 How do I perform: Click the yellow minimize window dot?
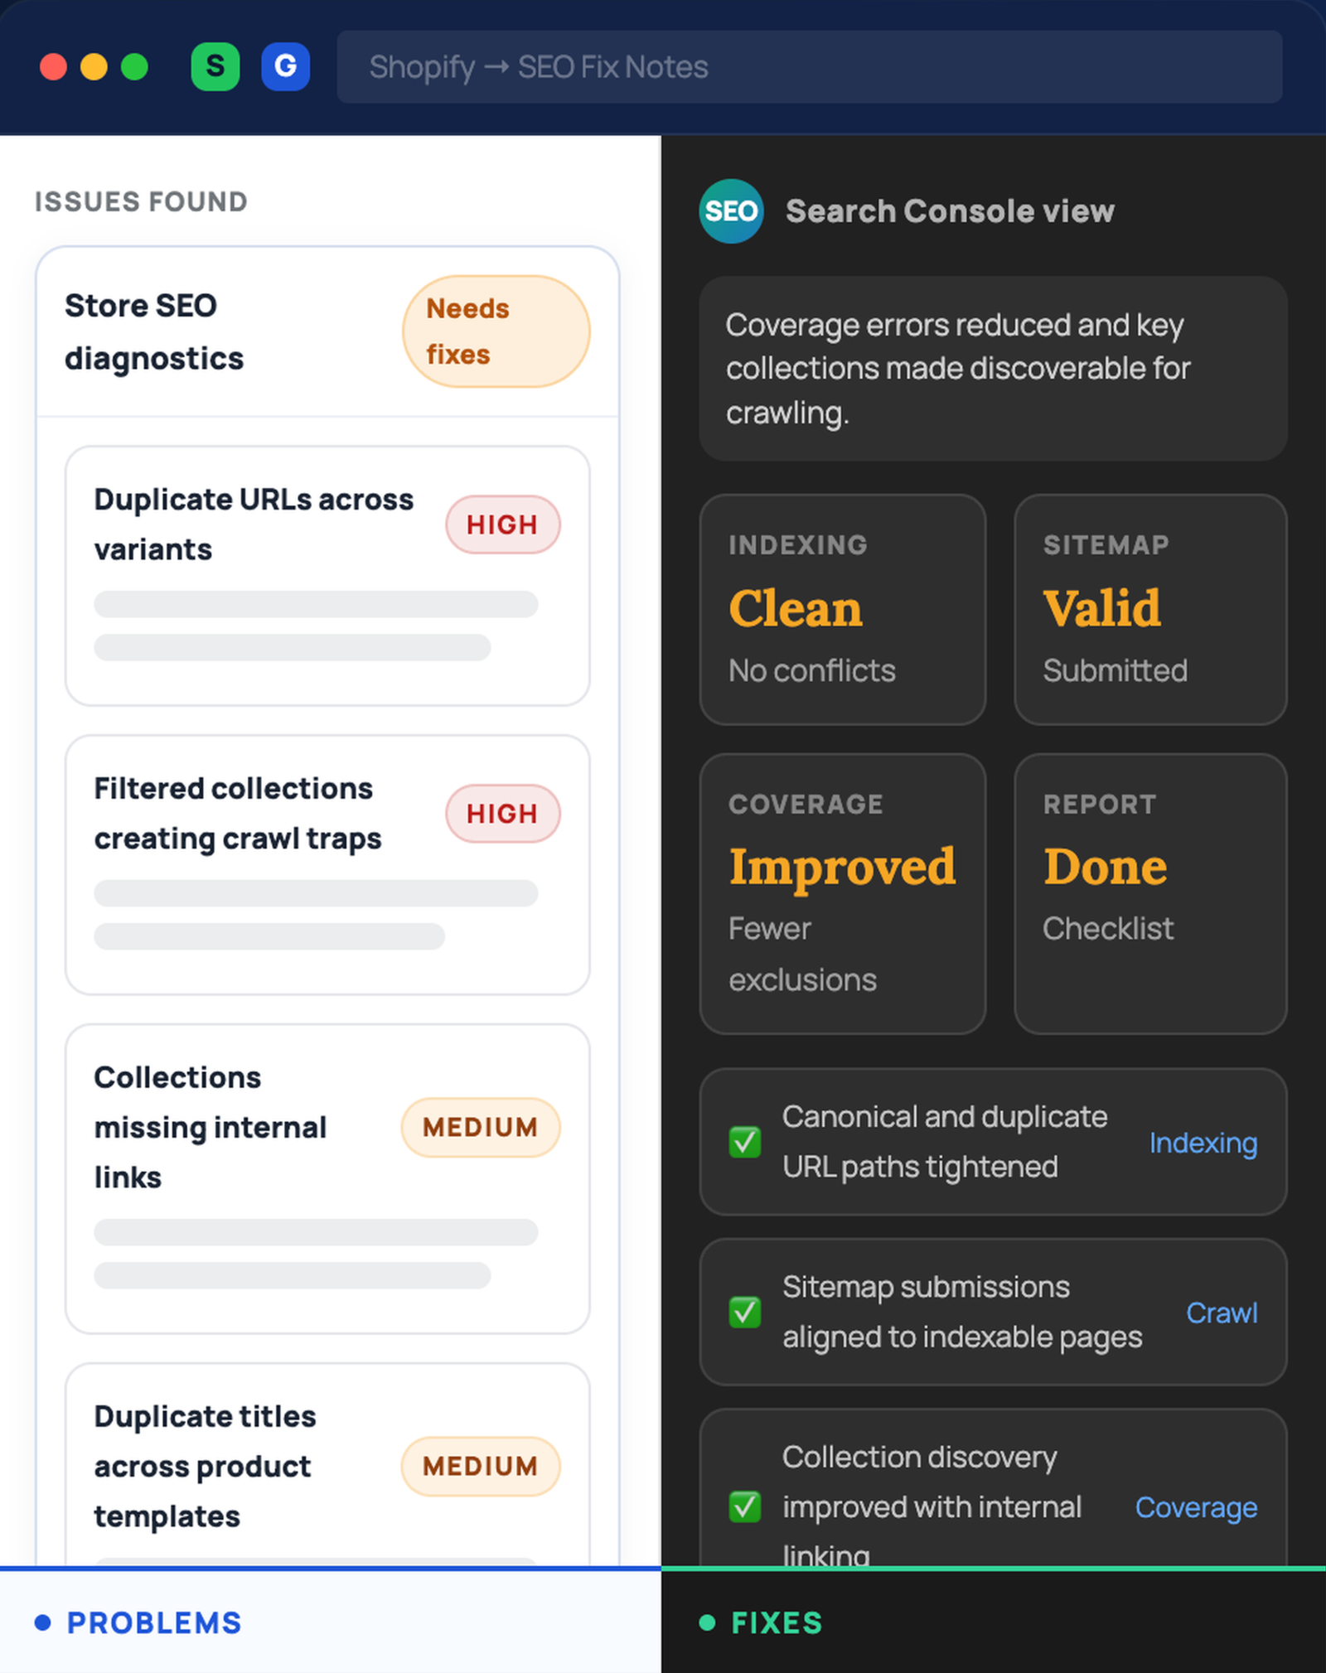pos(94,66)
